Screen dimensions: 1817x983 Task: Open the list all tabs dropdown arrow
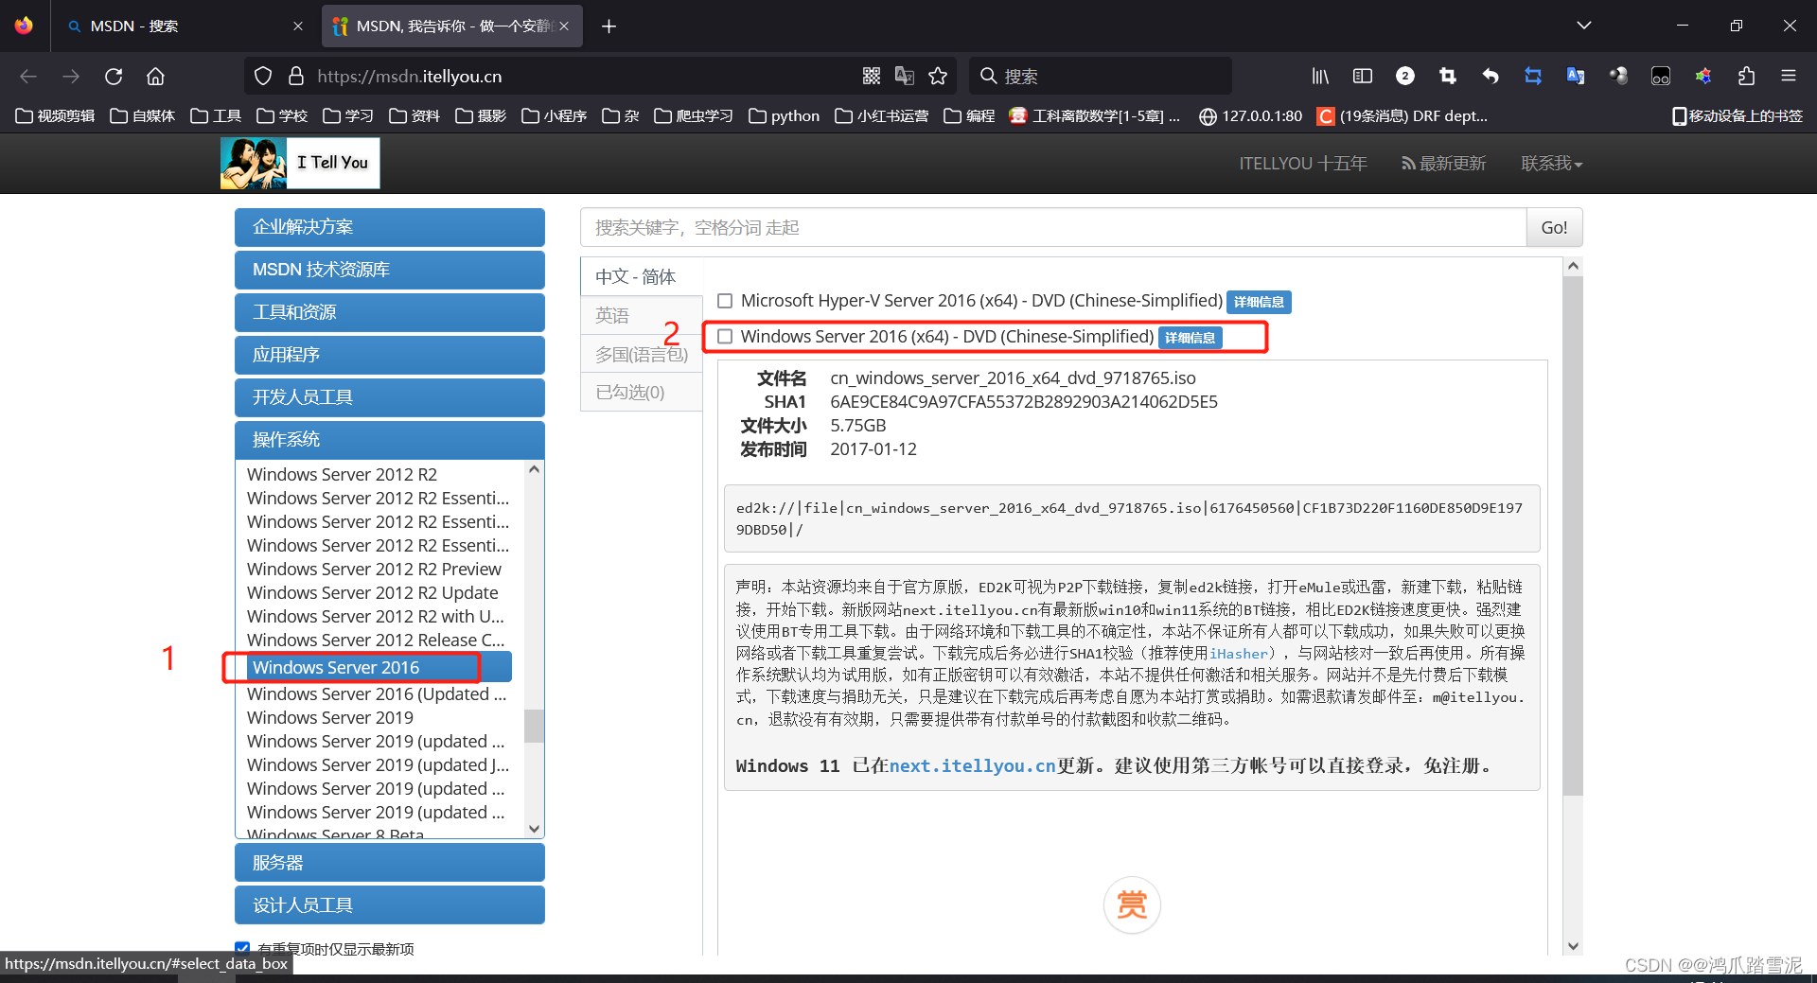tap(1584, 26)
